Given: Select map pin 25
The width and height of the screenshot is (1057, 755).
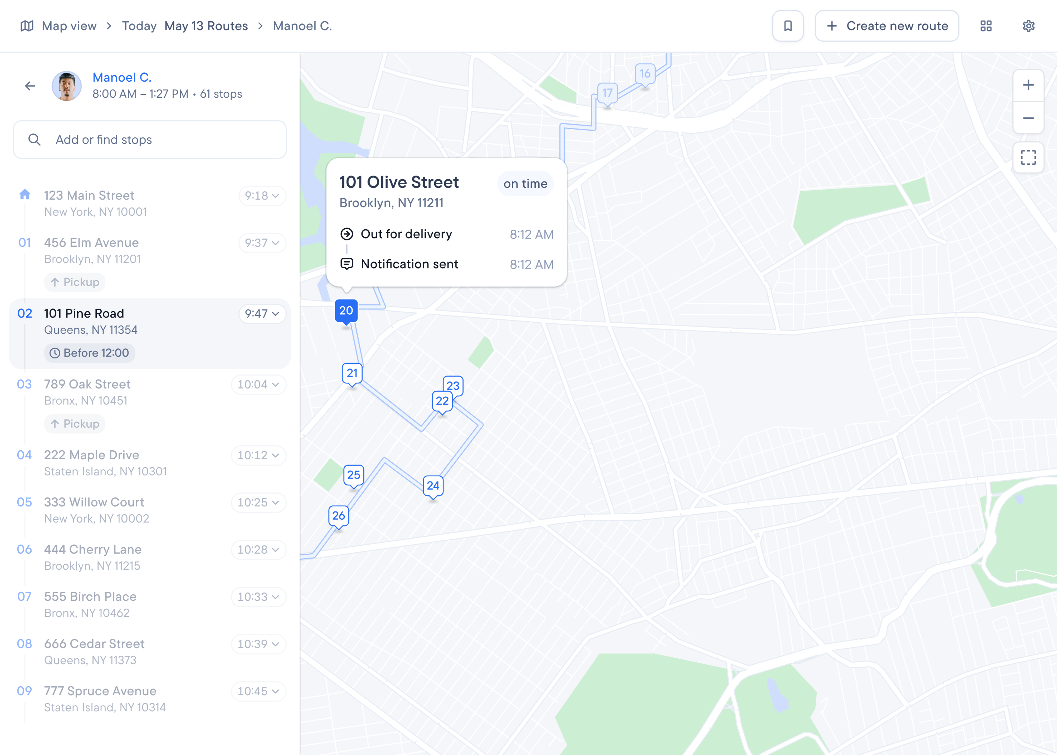Looking at the screenshot, I should [x=354, y=476].
